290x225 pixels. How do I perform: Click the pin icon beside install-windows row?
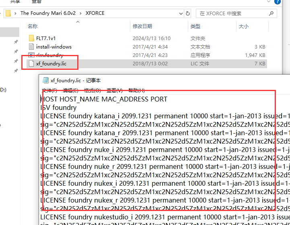tap(16, 51)
